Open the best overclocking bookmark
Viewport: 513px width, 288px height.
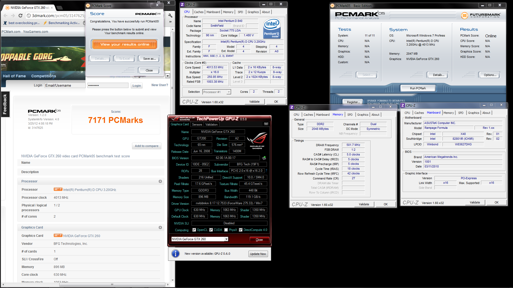pyautogui.click(x=21, y=23)
